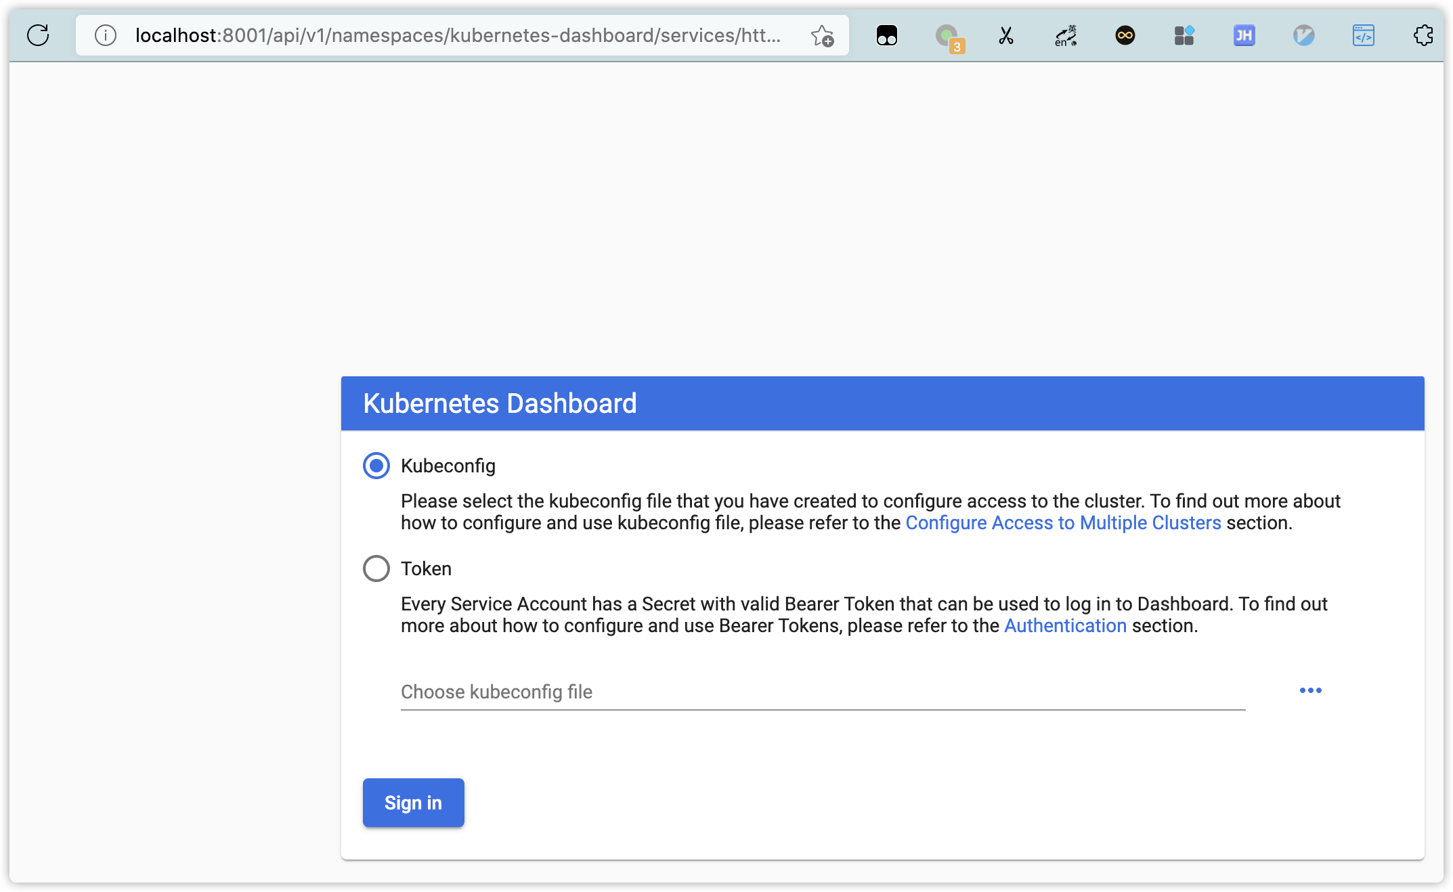1453x892 pixels.
Task: Add this page to favorites star icon
Action: coord(823,35)
